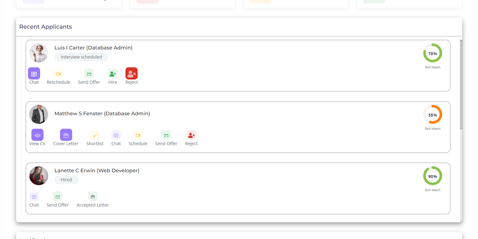
Task: Open Chat with Lanette C Erwin
Action: (34, 196)
